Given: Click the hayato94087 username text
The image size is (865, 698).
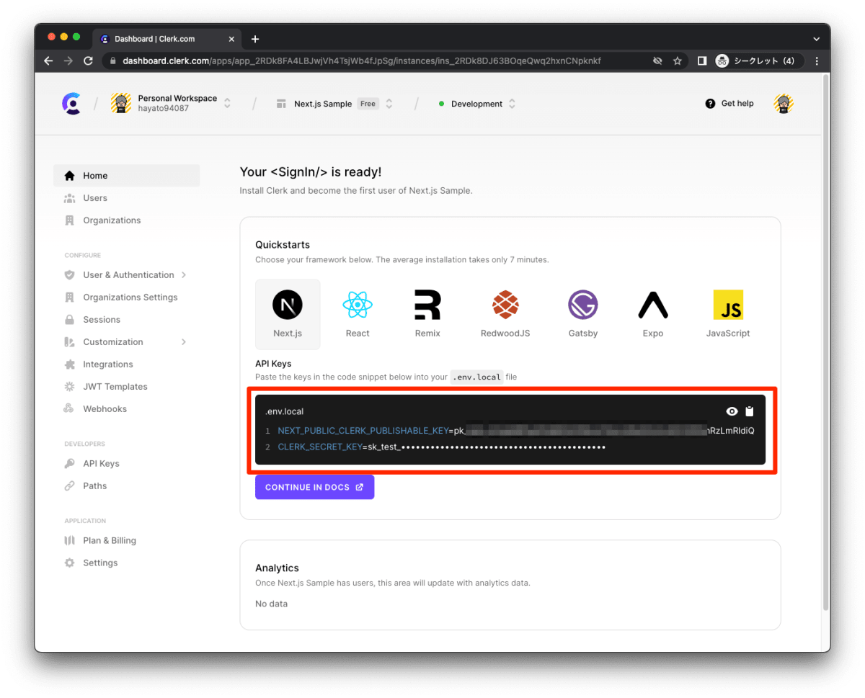Looking at the screenshot, I should 163,109.
